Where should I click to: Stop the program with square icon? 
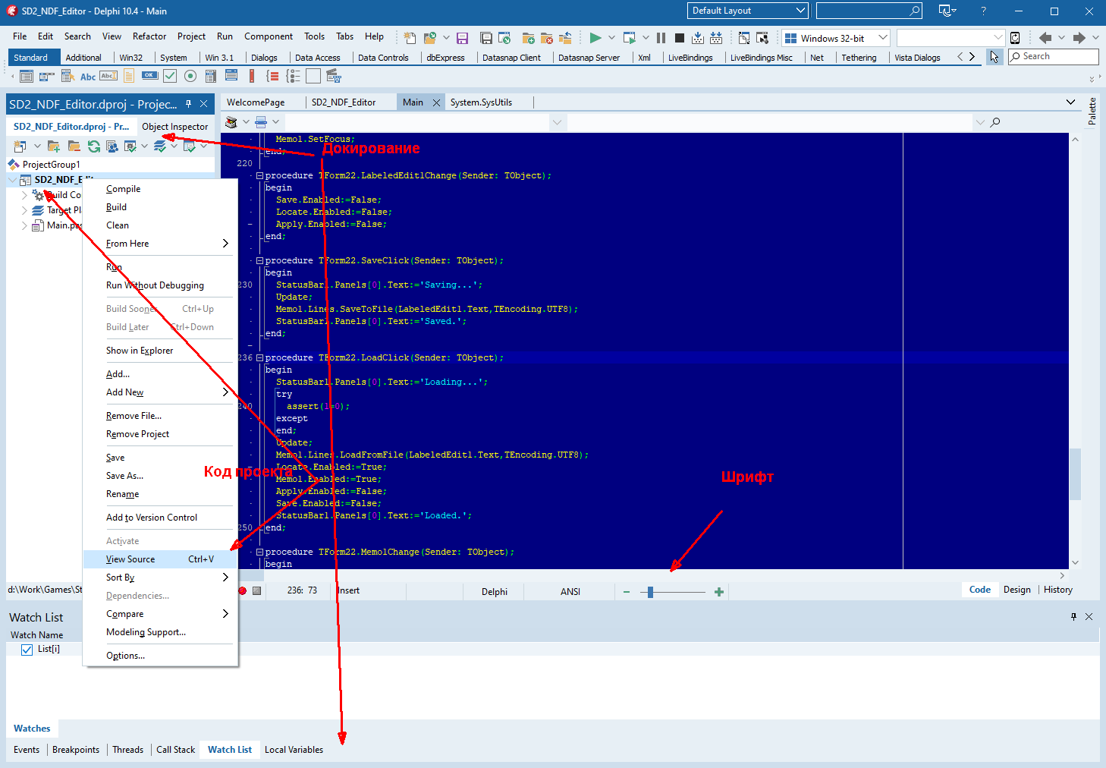coord(680,38)
